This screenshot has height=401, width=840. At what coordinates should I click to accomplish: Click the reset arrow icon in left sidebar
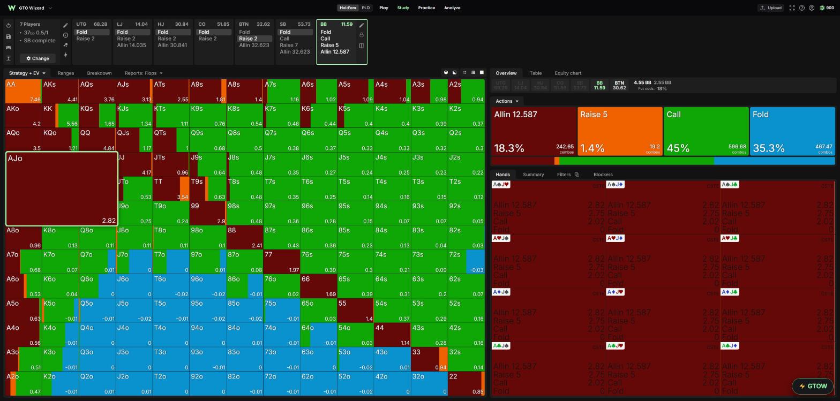9,26
